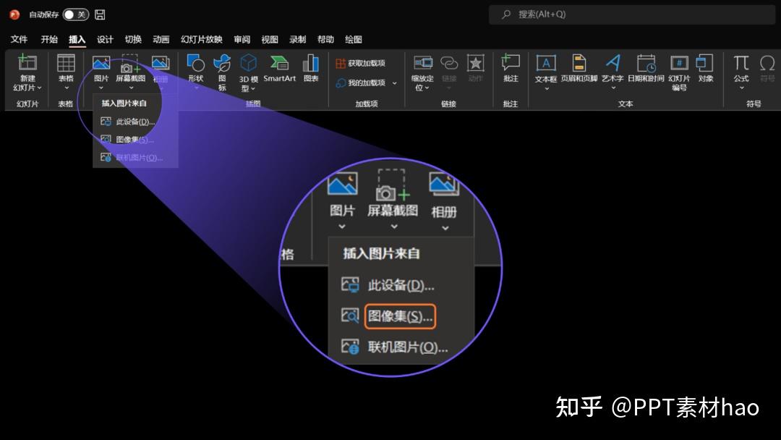Open the 缩放定位 zoom dropdown
This screenshot has height=440, width=781.
click(422, 73)
